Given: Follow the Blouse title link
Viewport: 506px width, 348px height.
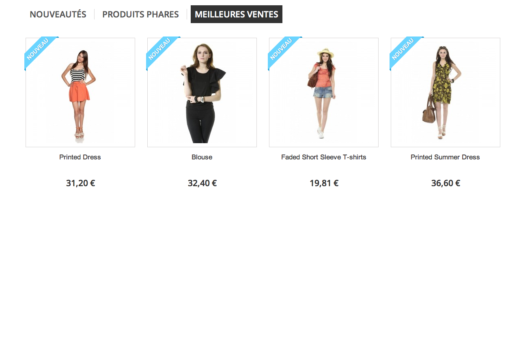Looking at the screenshot, I should [x=202, y=157].
